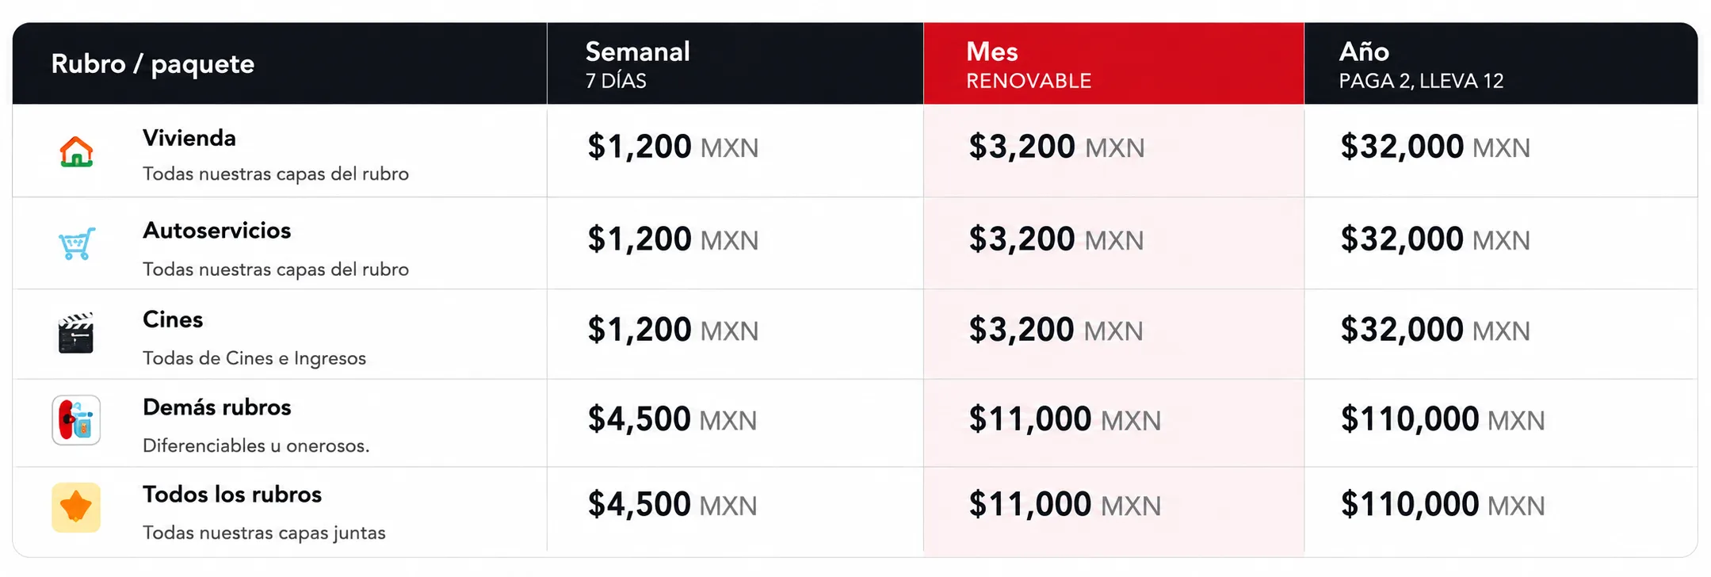The width and height of the screenshot is (1711, 577).
Task: Open the Todos los rubros package title
Action: [x=232, y=495]
